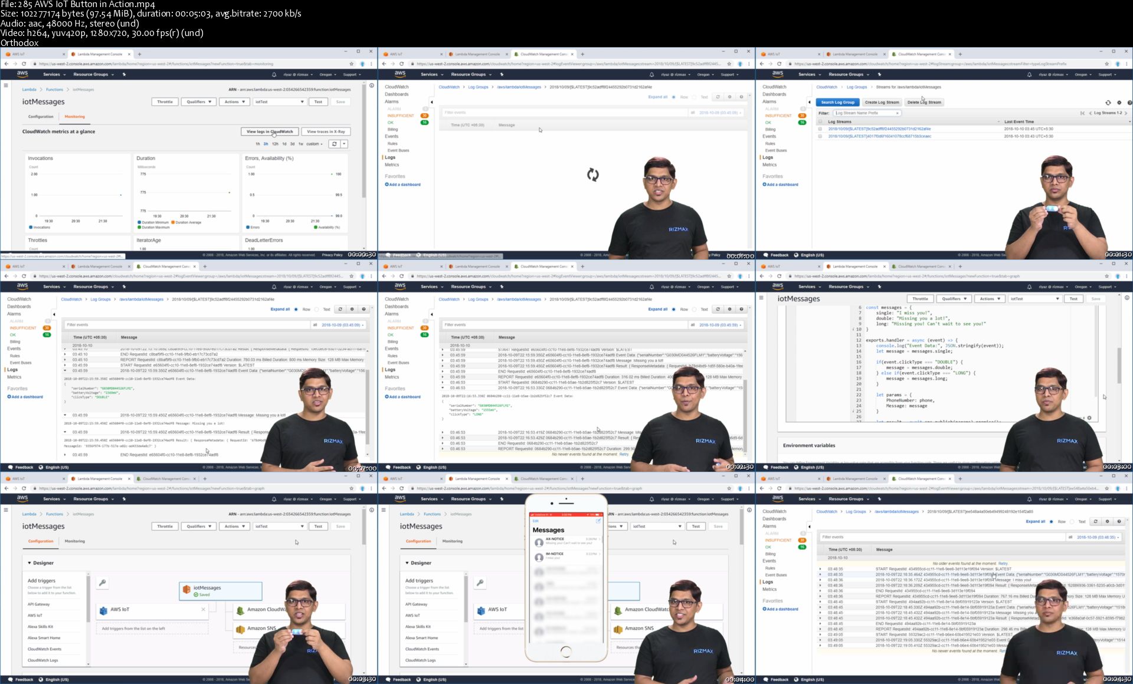Click refresh icon beside custom time range
1133x684 pixels.
(334, 144)
